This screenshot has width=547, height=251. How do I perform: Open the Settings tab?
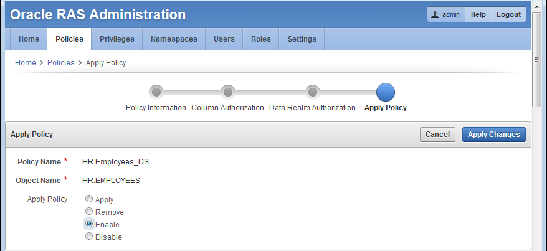pos(302,39)
